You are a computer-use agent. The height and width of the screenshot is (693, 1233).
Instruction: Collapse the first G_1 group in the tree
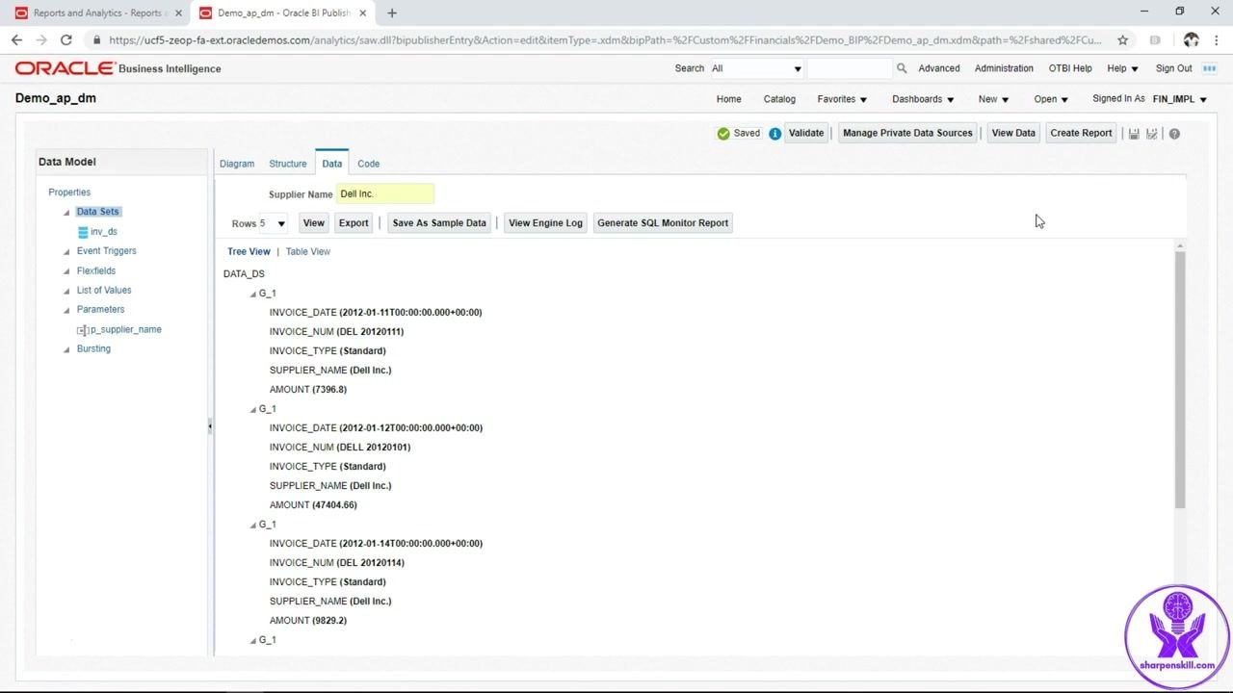253,294
